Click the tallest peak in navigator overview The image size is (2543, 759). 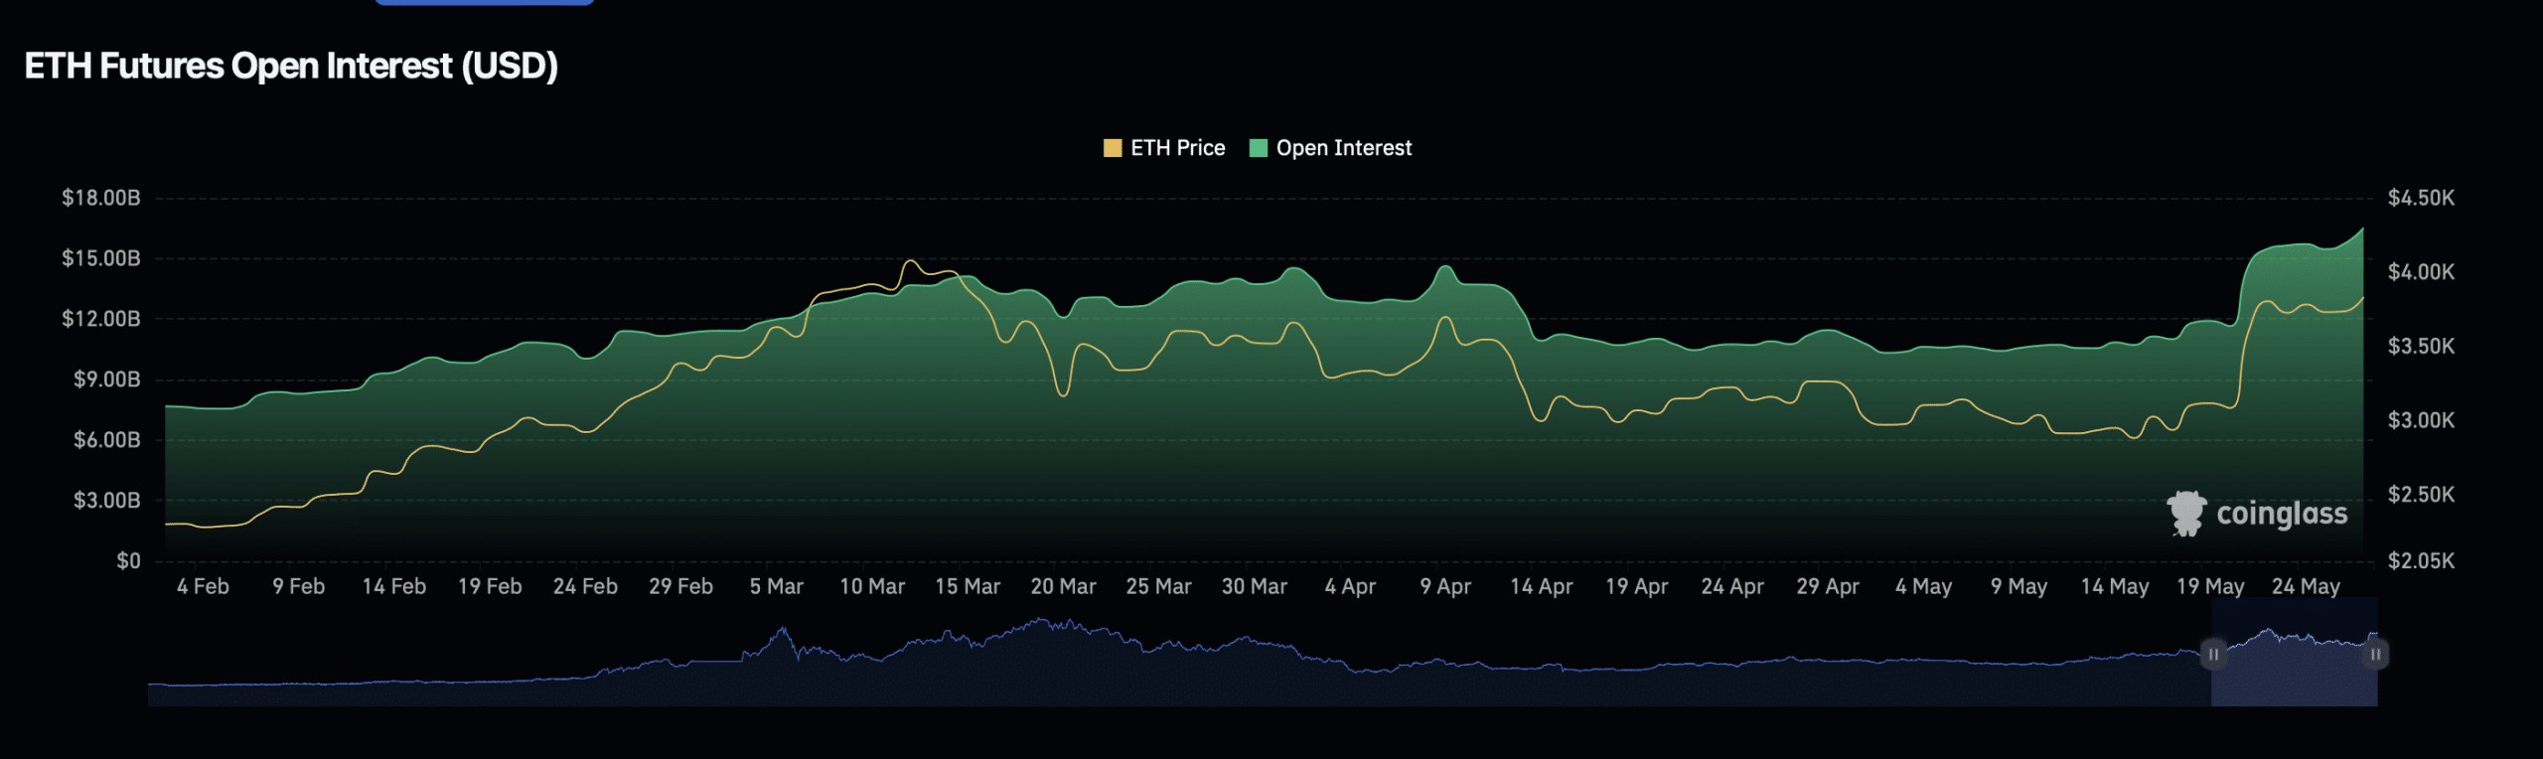coord(1040,621)
